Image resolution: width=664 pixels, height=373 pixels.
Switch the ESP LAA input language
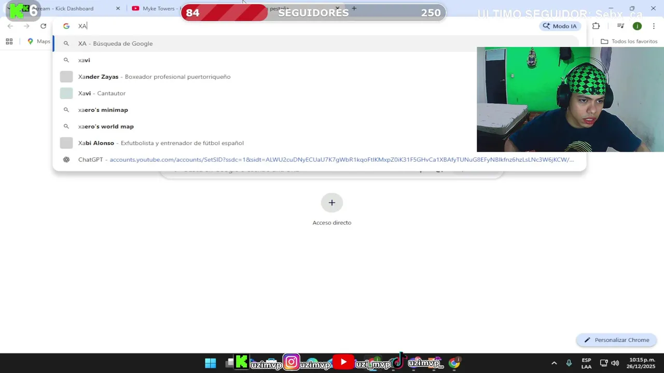(x=586, y=363)
